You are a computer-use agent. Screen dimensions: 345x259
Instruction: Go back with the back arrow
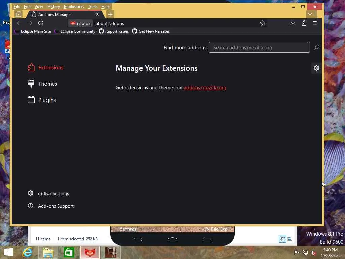coord(19,23)
